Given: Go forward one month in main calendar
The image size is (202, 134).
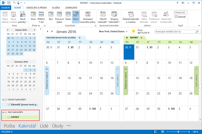Looking at the screenshot, I should click(x=52, y=31).
